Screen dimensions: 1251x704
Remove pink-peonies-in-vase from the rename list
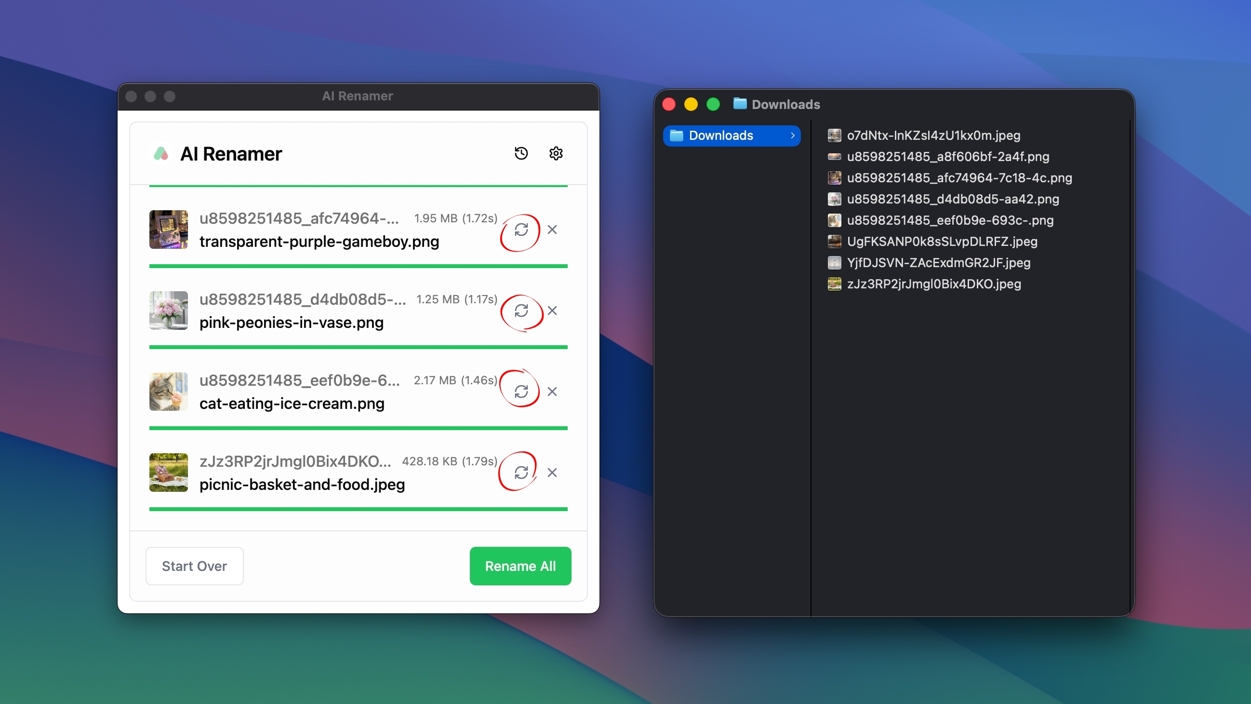(x=552, y=311)
